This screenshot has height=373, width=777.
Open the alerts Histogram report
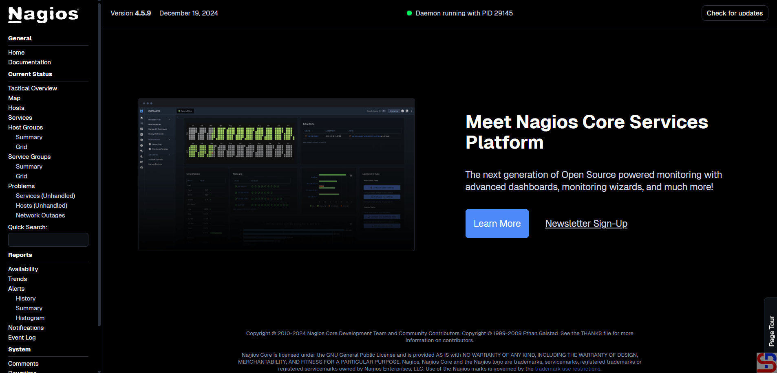(x=30, y=318)
